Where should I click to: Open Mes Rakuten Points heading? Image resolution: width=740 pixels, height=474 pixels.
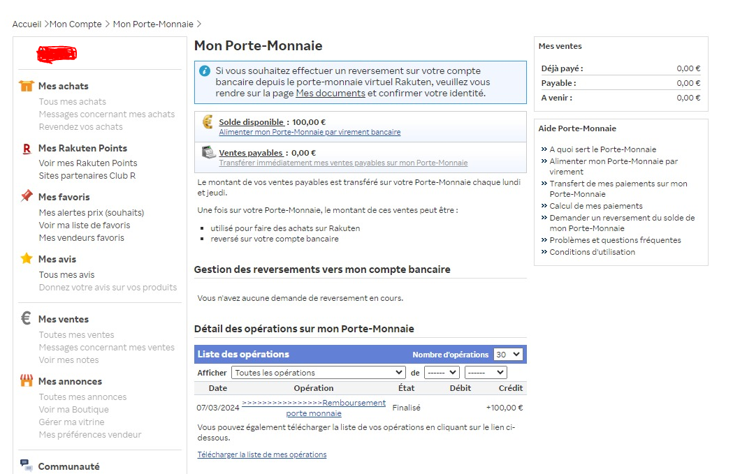coord(82,148)
